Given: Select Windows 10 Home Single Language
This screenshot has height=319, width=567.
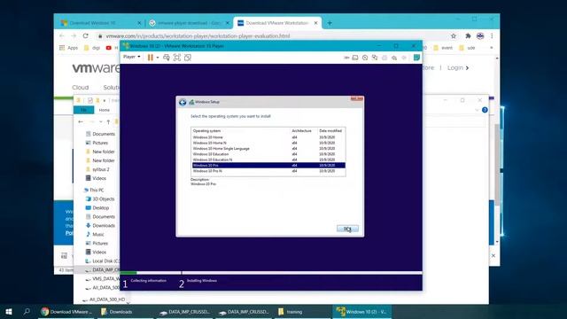Looking at the screenshot, I should (268, 149).
